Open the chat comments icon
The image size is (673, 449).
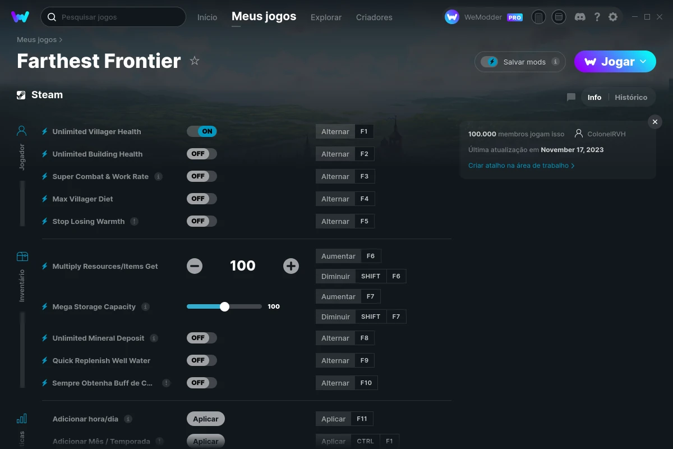tap(571, 97)
